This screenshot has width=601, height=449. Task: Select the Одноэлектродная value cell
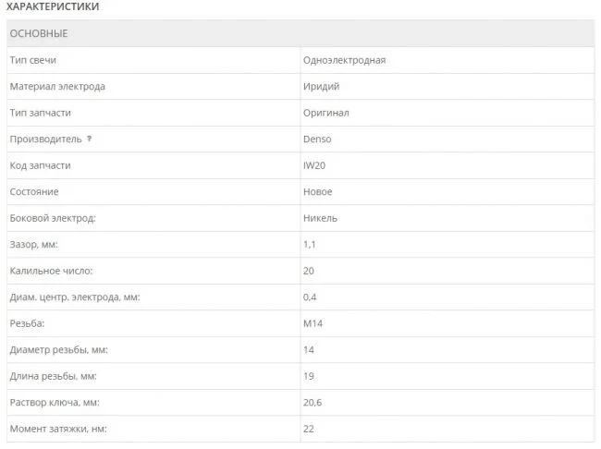coord(344,60)
